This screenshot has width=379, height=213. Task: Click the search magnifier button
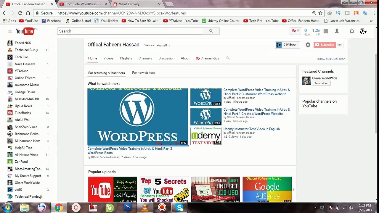[x=211, y=31]
